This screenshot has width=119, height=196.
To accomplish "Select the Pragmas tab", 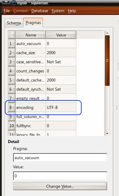I will pos(33,23).
